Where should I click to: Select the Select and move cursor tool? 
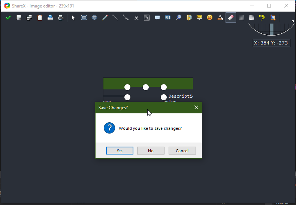click(x=73, y=18)
